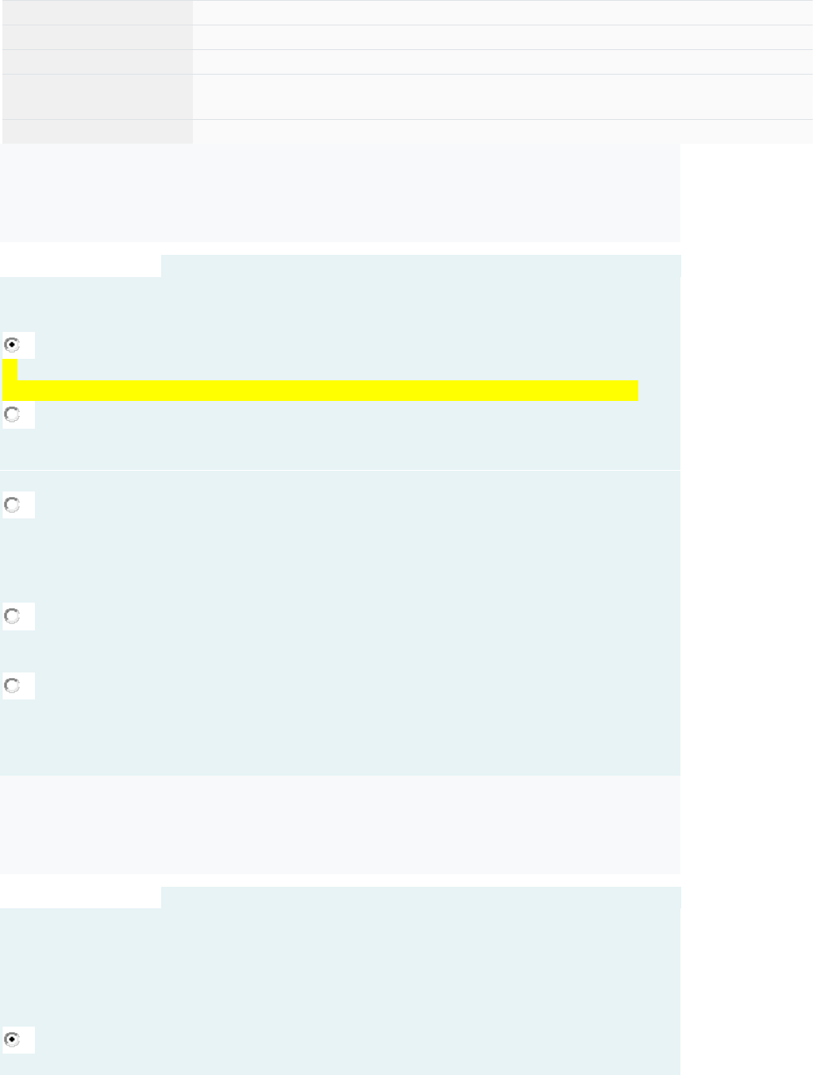Choose the fifth radio option in first question

coord(12,685)
